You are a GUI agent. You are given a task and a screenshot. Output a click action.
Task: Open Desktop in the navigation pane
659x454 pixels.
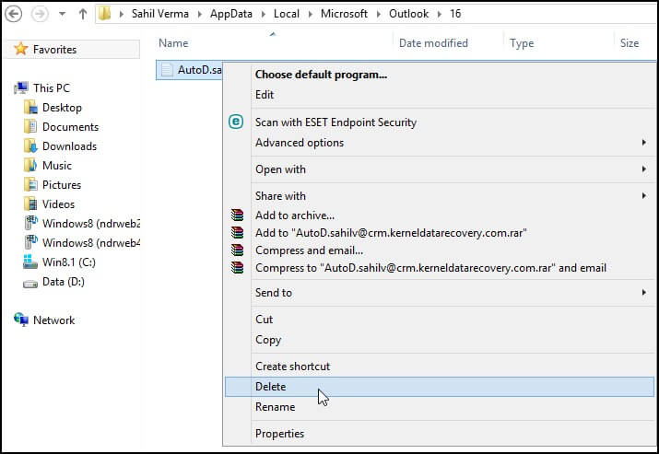[62, 108]
